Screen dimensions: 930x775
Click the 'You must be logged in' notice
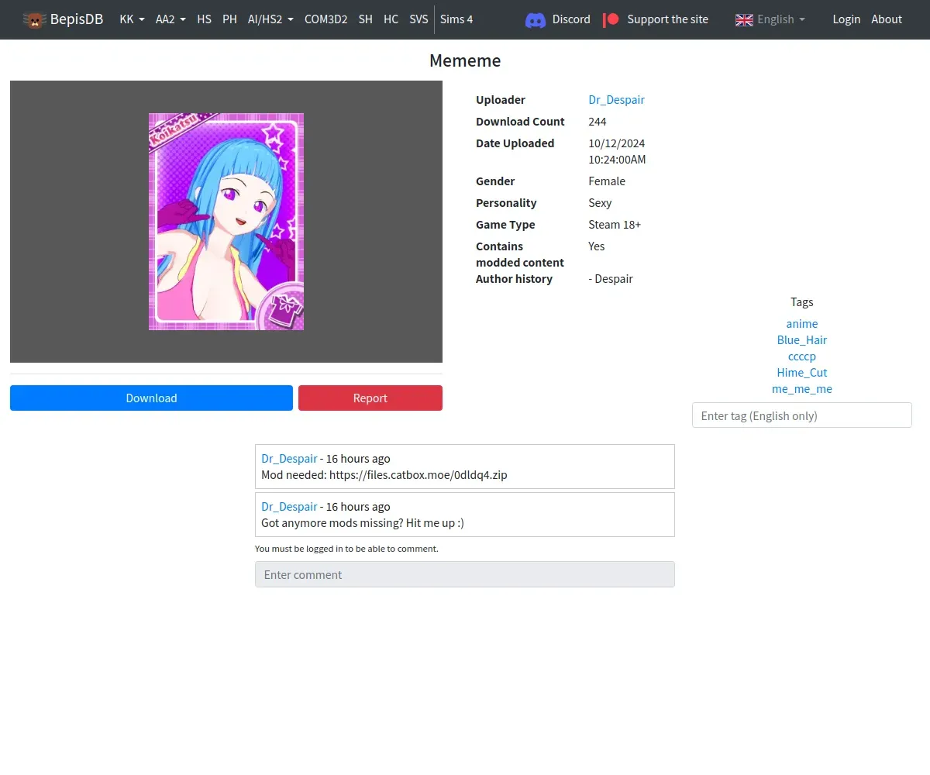tap(346, 549)
